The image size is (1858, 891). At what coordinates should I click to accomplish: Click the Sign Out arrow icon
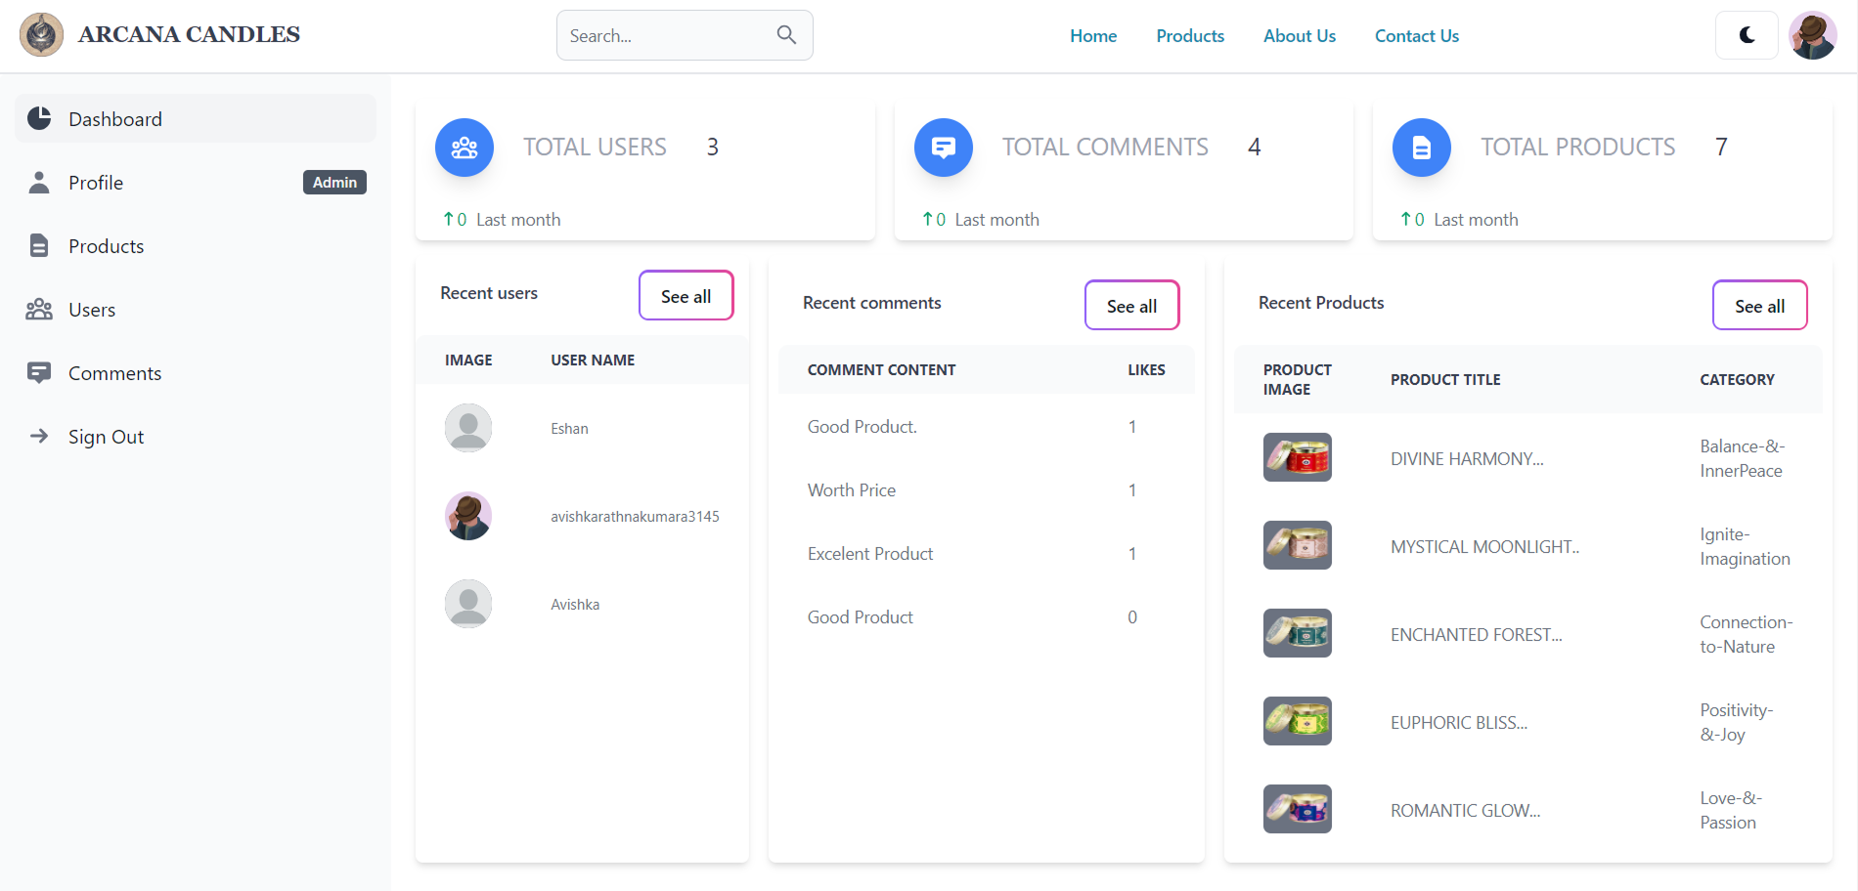(39, 437)
